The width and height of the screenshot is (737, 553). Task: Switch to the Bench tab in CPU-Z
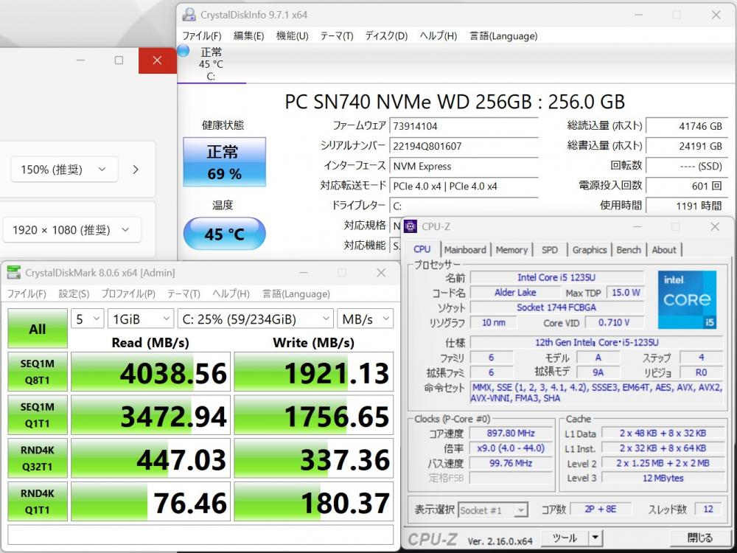pyautogui.click(x=629, y=250)
